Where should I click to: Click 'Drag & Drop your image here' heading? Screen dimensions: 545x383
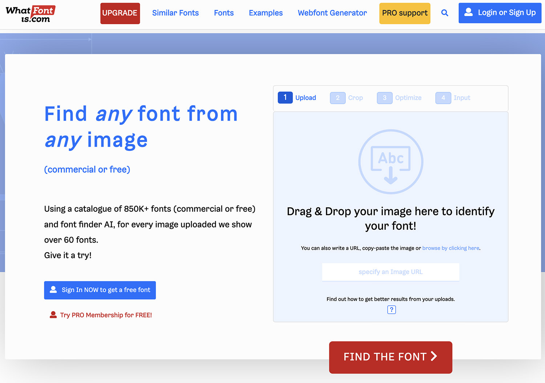tap(391, 219)
